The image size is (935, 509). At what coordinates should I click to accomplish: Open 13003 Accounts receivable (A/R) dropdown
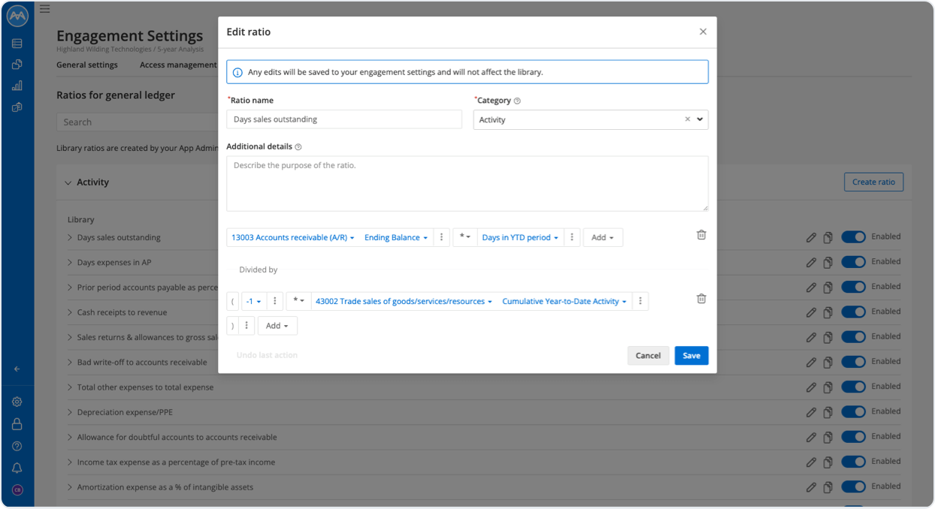pos(293,237)
